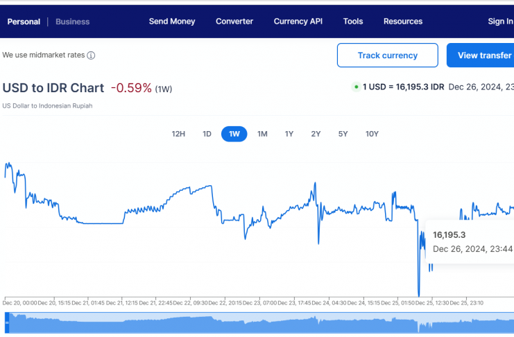This screenshot has height=337, width=514.
Task: Select the active 1W range pill
Action: 234,134
